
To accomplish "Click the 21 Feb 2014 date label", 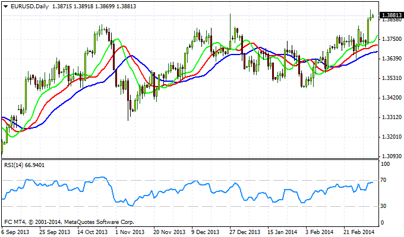I will tap(359, 232).
